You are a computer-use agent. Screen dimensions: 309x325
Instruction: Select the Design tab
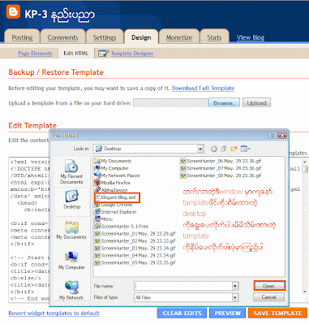coord(141,37)
